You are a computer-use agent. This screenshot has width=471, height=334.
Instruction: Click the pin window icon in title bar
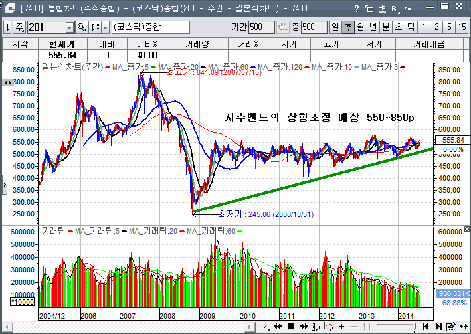coord(382,9)
